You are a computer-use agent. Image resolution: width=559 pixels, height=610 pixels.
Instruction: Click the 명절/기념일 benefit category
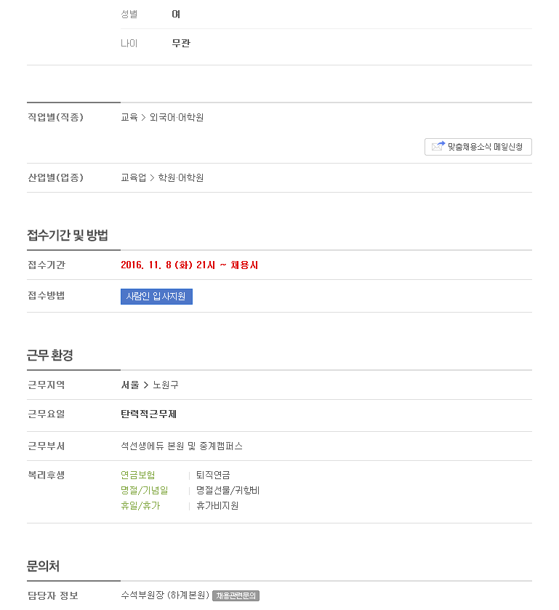click(x=145, y=490)
